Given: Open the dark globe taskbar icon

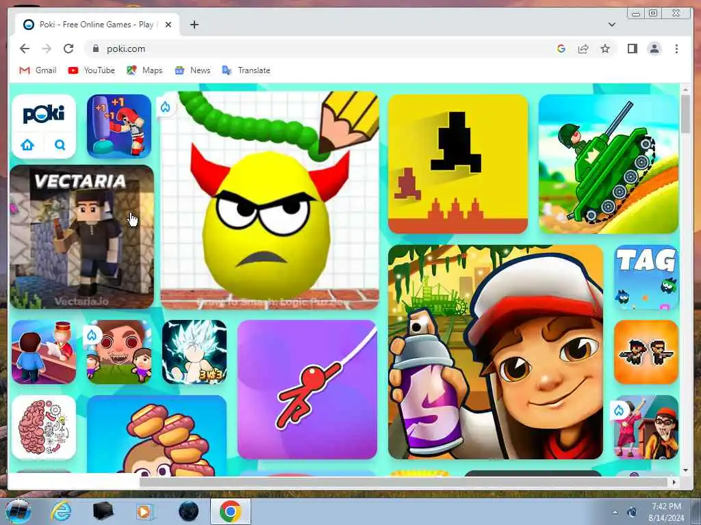Looking at the screenshot, I should pyautogui.click(x=188, y=511).
